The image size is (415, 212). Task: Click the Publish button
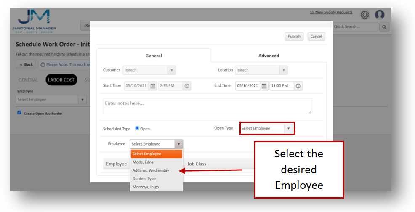tap(294, 37)
